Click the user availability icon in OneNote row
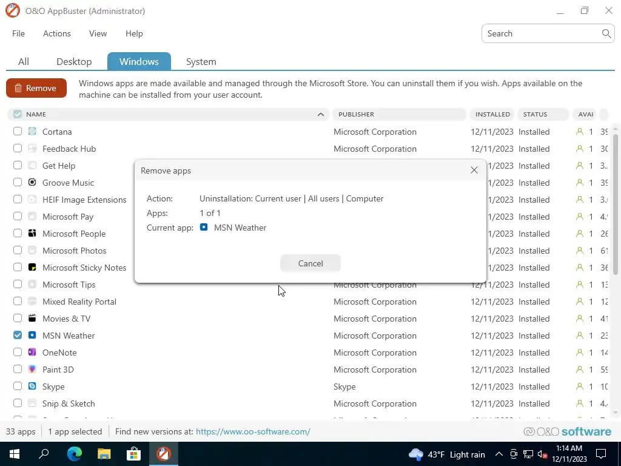 point(579,353)
